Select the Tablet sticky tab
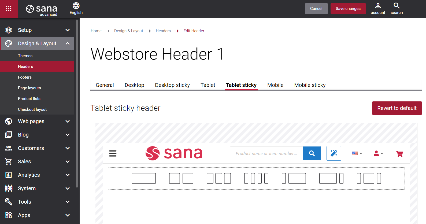 click(241, 85)
